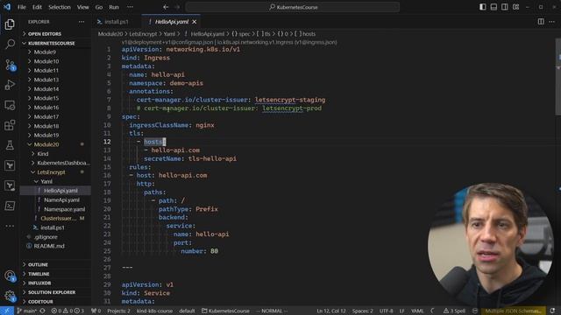Show more menu bar items
The width and height of the screenshot is (561, 315).
130,7
